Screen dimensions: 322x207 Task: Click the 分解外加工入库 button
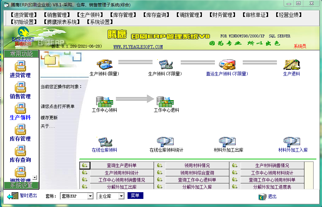[x=197, y=187]
